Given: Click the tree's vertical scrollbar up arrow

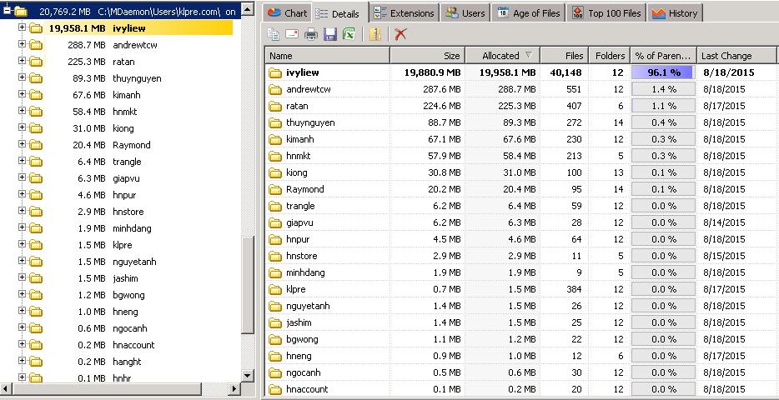Looking at the screenshot, I should click(x=248, y=8).
